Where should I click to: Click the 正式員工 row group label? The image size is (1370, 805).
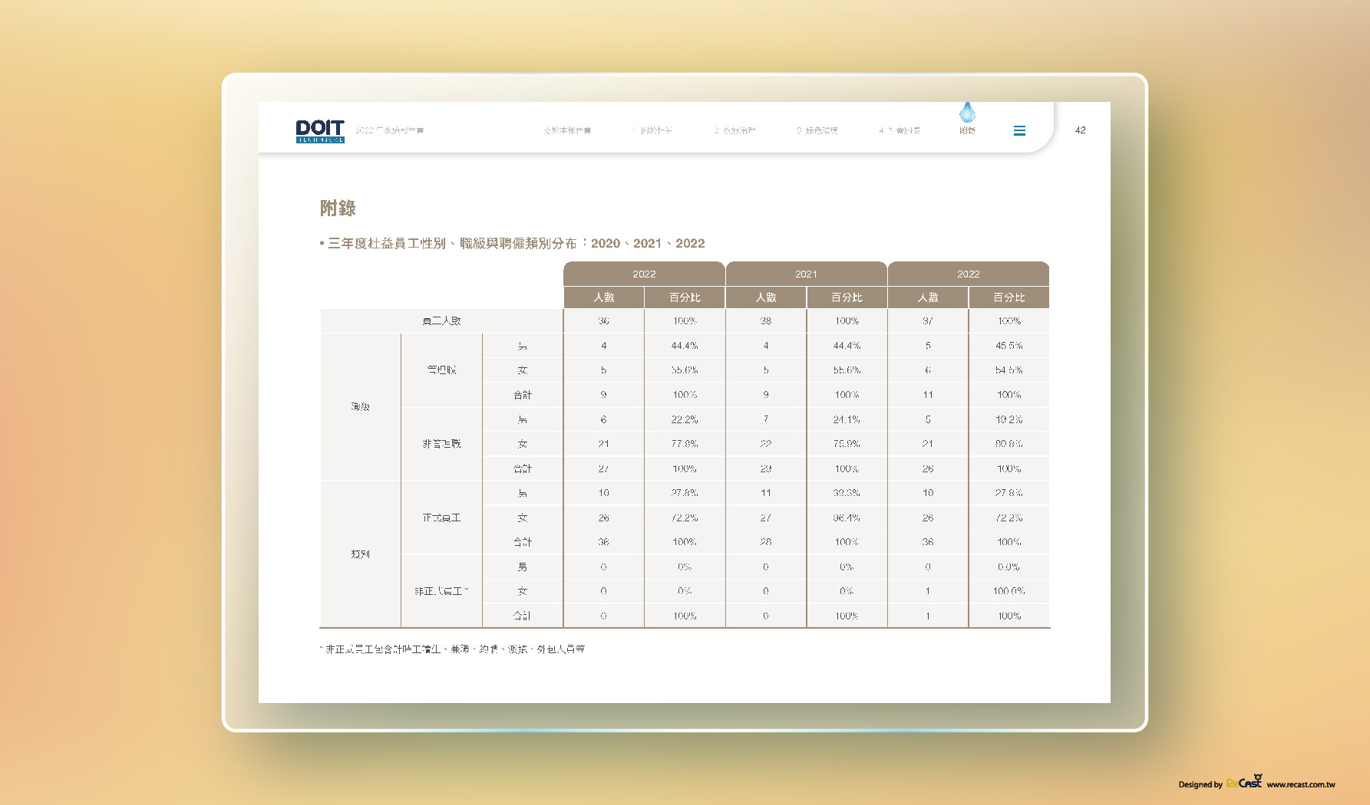(x=441, y=517)
